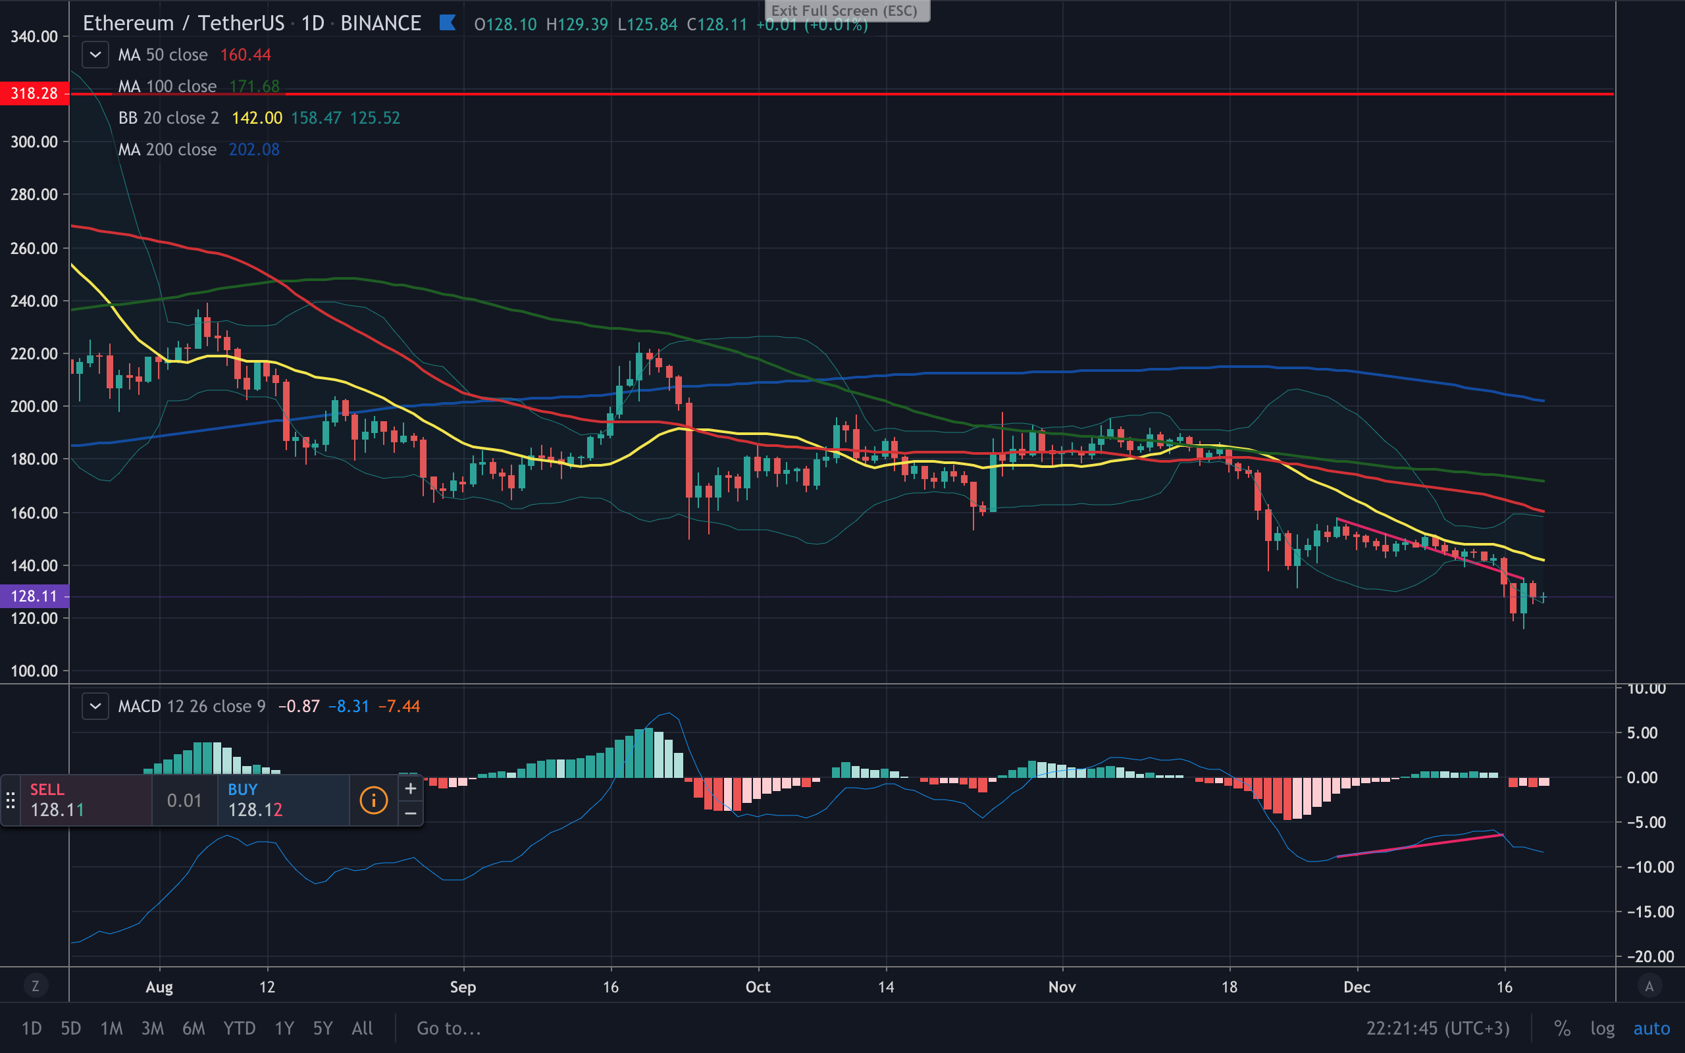This screenshot has width=1685, height=1053.
Task: Collapse the main chart indicator legend
Action: (95, 55)
